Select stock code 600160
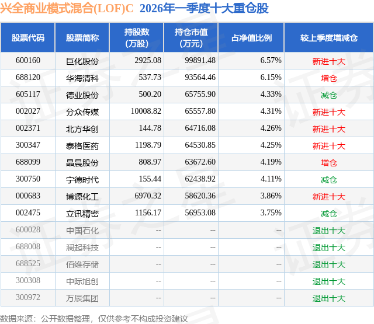 point(28,61)
